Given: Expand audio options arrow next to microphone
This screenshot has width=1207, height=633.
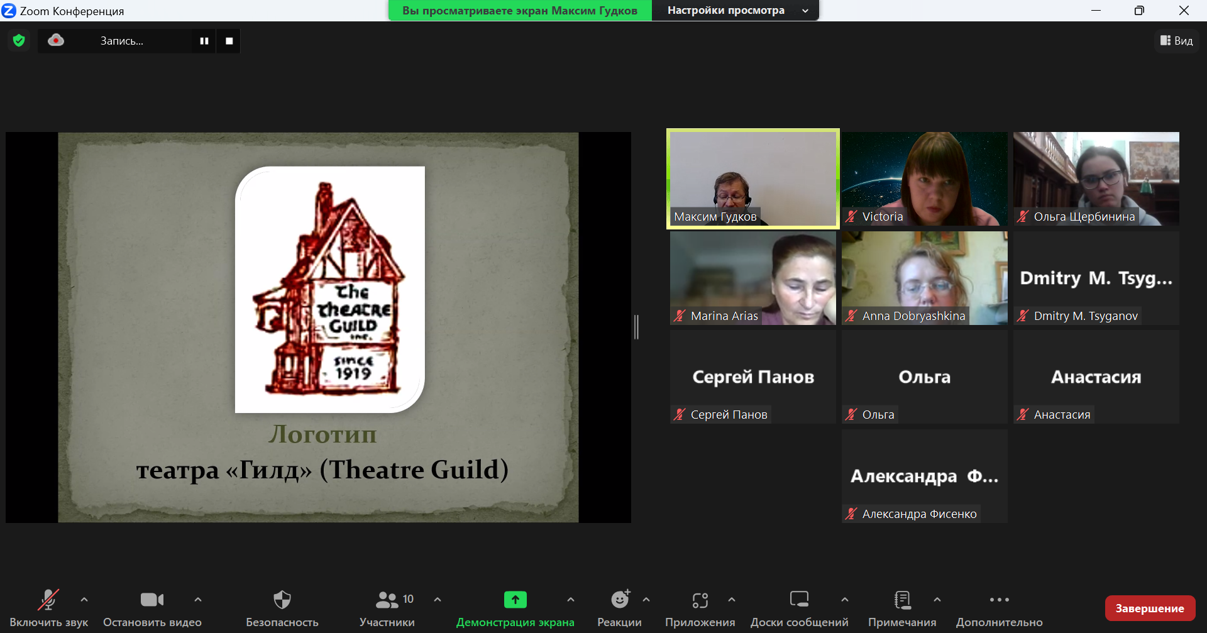Looking at the screenshot, I should (84, 600).
